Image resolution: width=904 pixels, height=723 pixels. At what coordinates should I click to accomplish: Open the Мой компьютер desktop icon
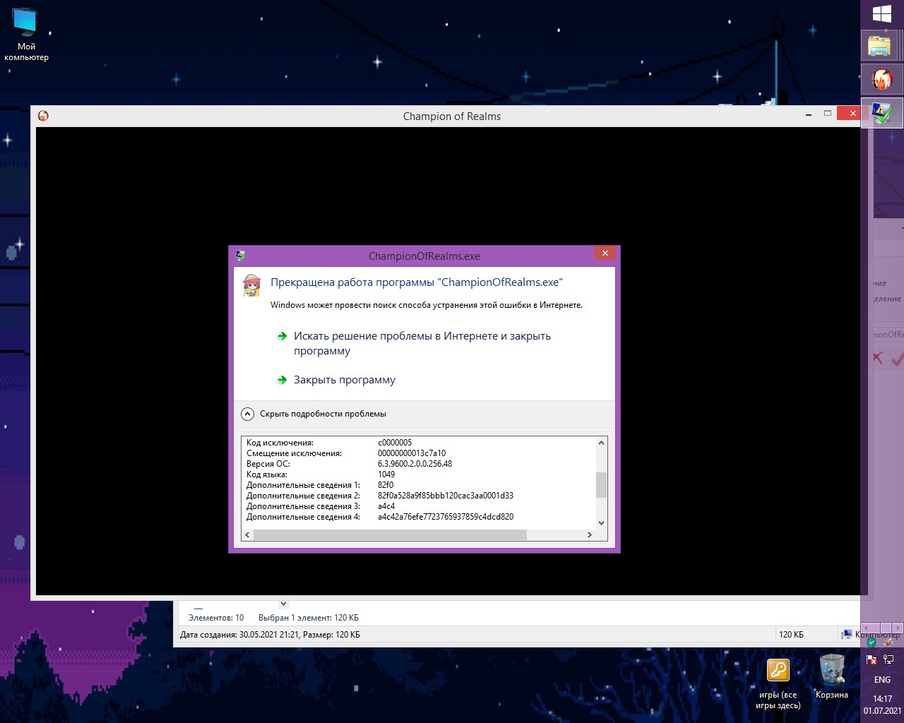tap(26, 35)
